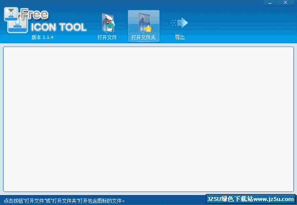
Task: Click the 版本 2.1.4 version text
Action: click(42, 37)
